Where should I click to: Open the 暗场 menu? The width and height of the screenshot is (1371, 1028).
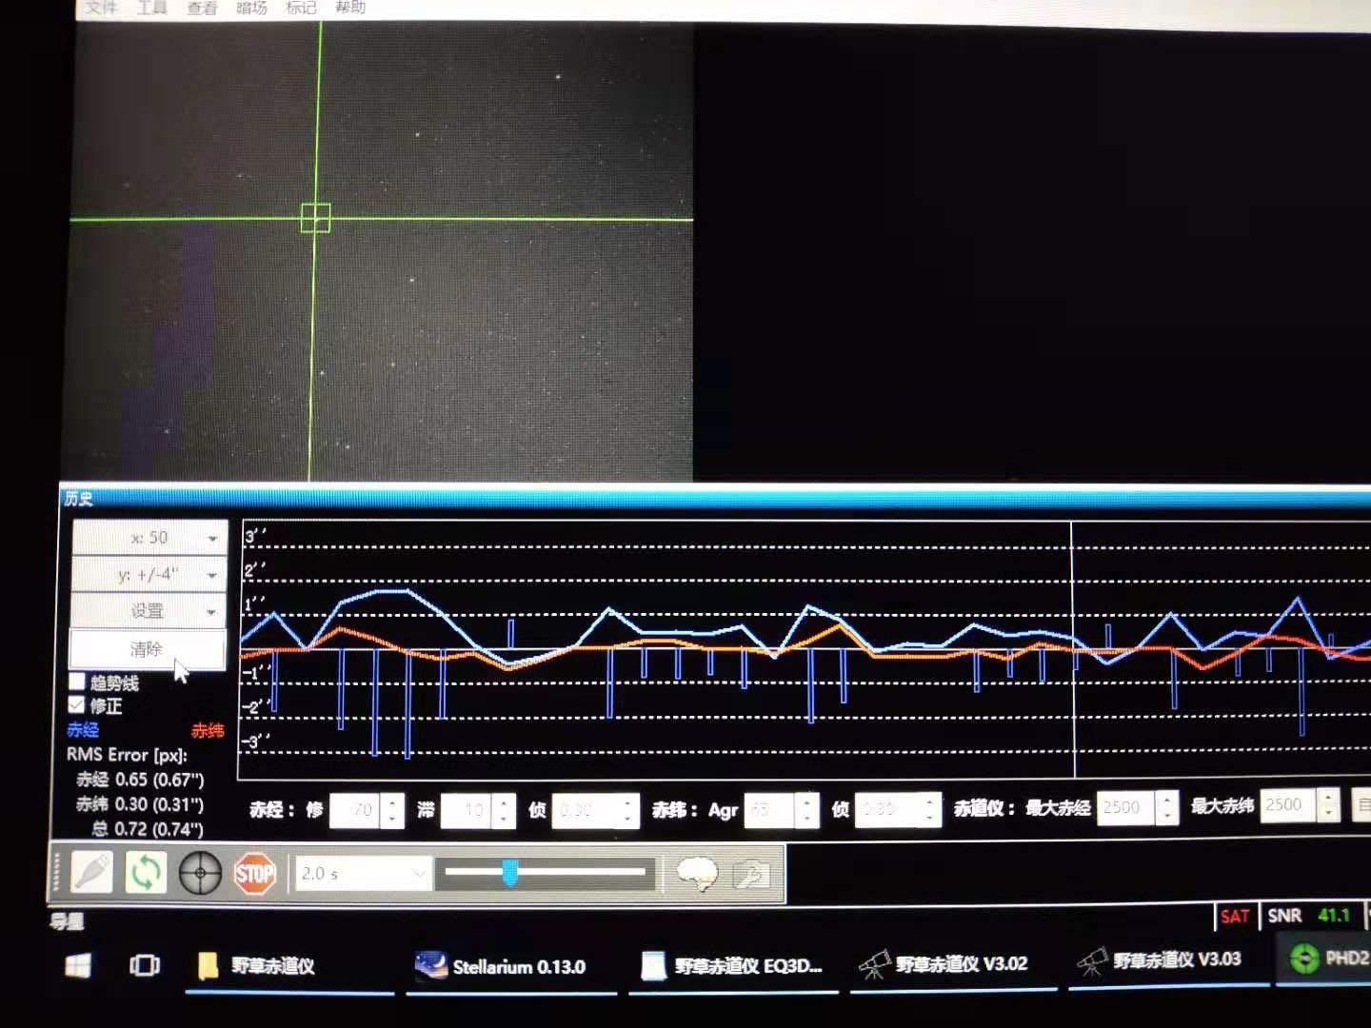(251, 8)
